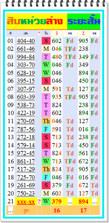The image size is (109, 223).
Task: Open the underlined number 303-70
Action: pos(26,65)
